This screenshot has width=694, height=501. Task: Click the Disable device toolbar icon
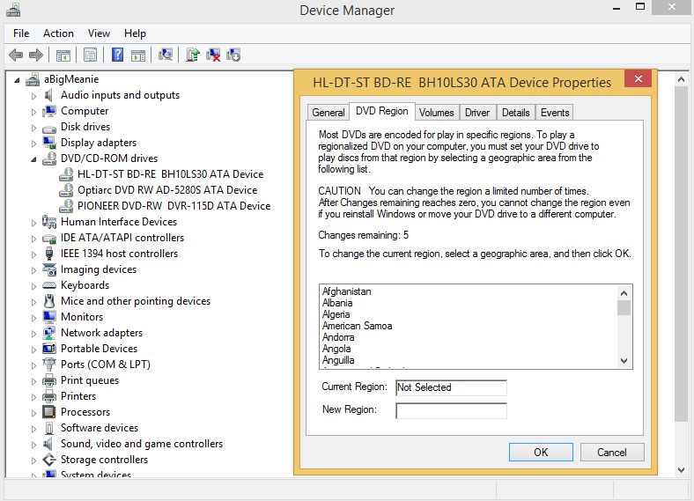233,55
